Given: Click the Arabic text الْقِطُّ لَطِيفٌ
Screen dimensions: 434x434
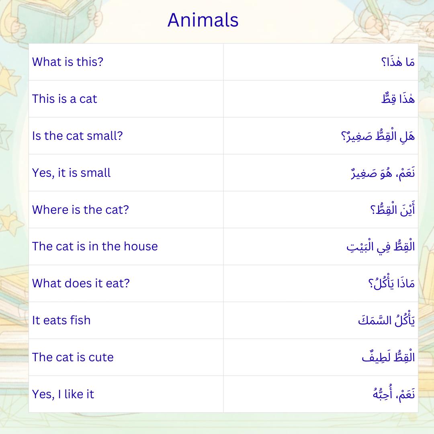Looking at the screenshot, I should (x=388, y=357).
